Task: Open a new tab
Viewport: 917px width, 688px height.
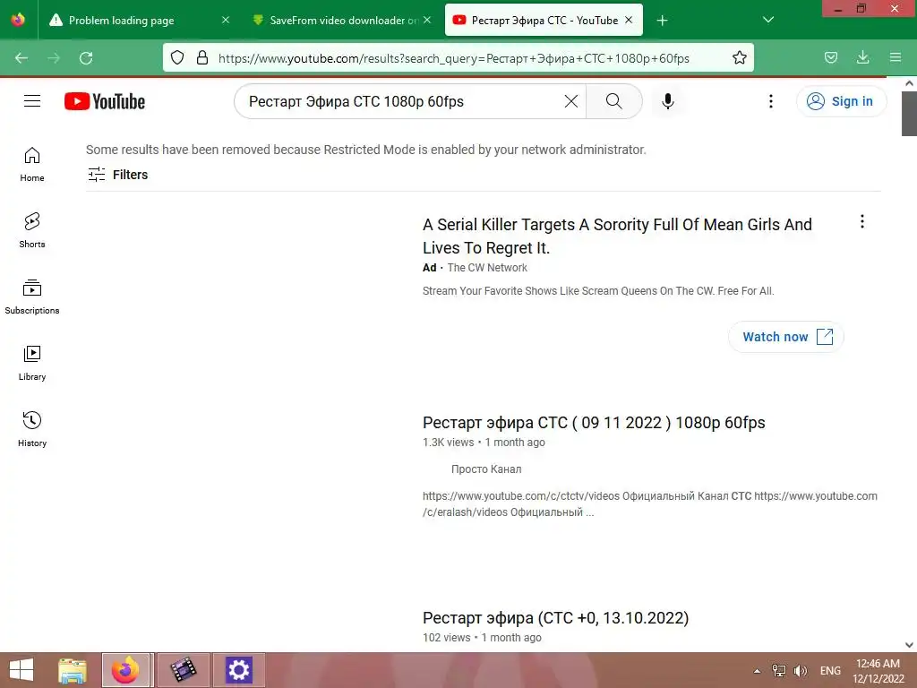Action: point(662,21)
